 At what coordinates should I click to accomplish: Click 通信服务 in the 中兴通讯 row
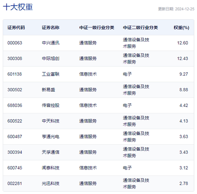pos(88,43)
